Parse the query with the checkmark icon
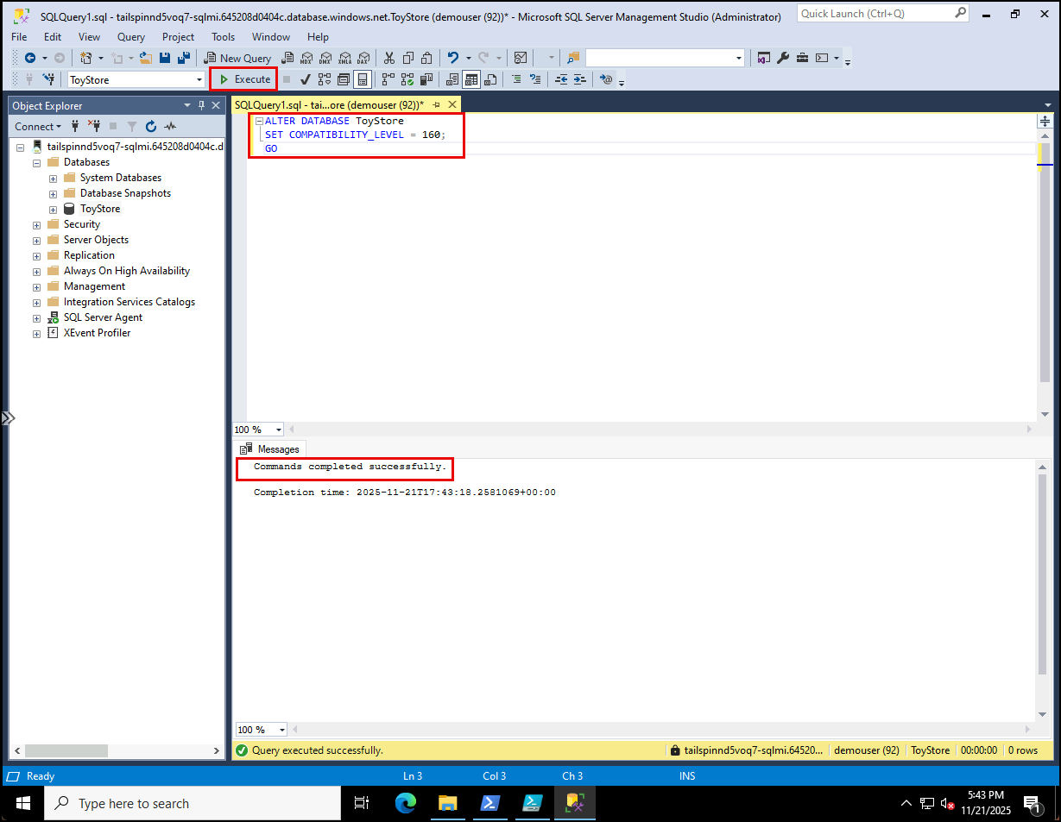Viewport: 1061px width, 822px height. pyautogui.click(x=304, y=79)
